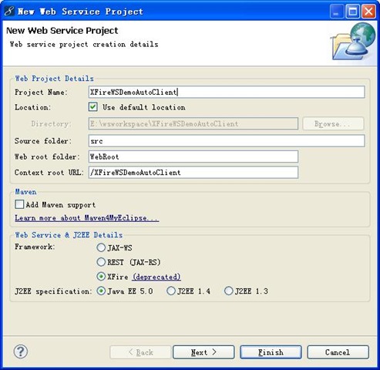
Task: Click the Next button
Action: point(203,352)
